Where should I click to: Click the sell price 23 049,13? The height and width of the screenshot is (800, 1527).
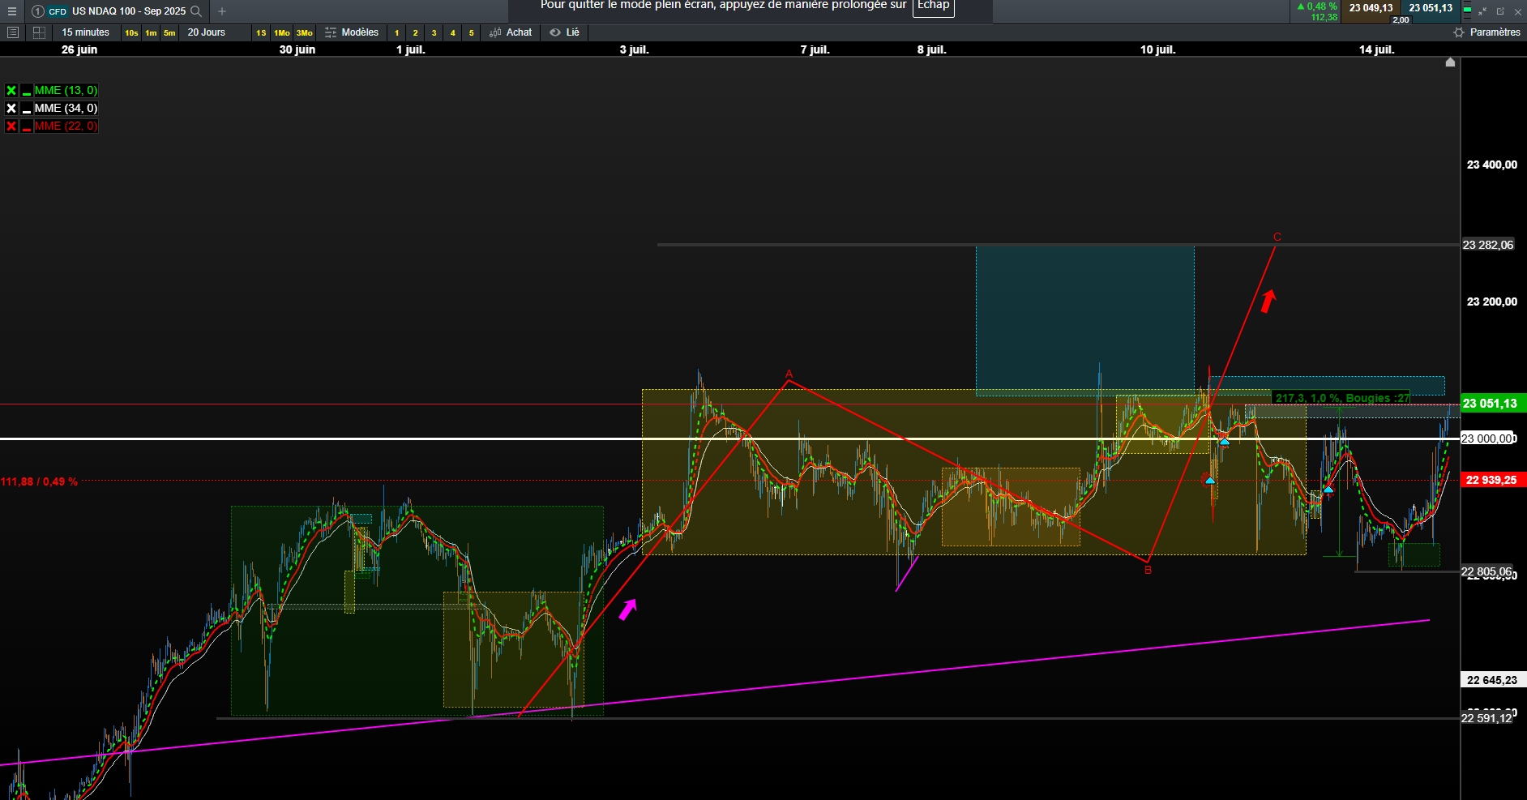[1371, 8]
